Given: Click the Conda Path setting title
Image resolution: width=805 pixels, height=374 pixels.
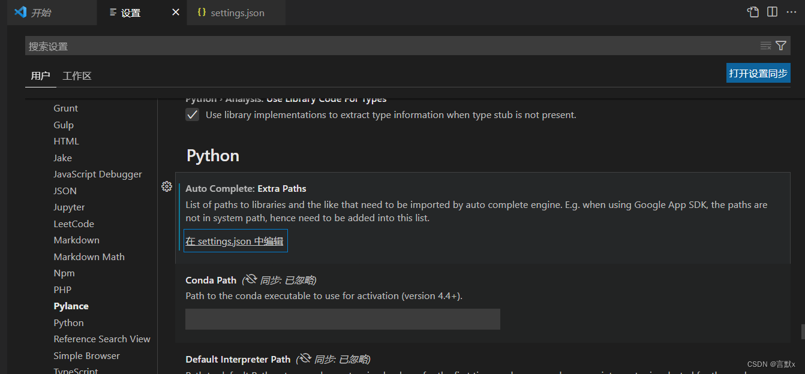Looking at the screenshot, I should point(211,280).
